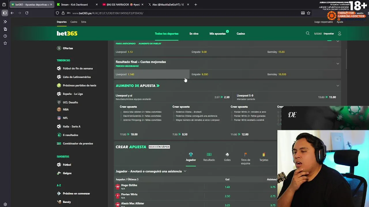369x207 pixels.
Task: Click the account balance S/22.62
Action: coord(318,34)
